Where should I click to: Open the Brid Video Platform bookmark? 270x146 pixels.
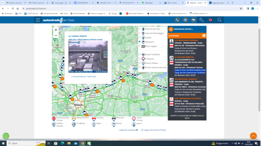pyautogui.click(x=135, y=13)
